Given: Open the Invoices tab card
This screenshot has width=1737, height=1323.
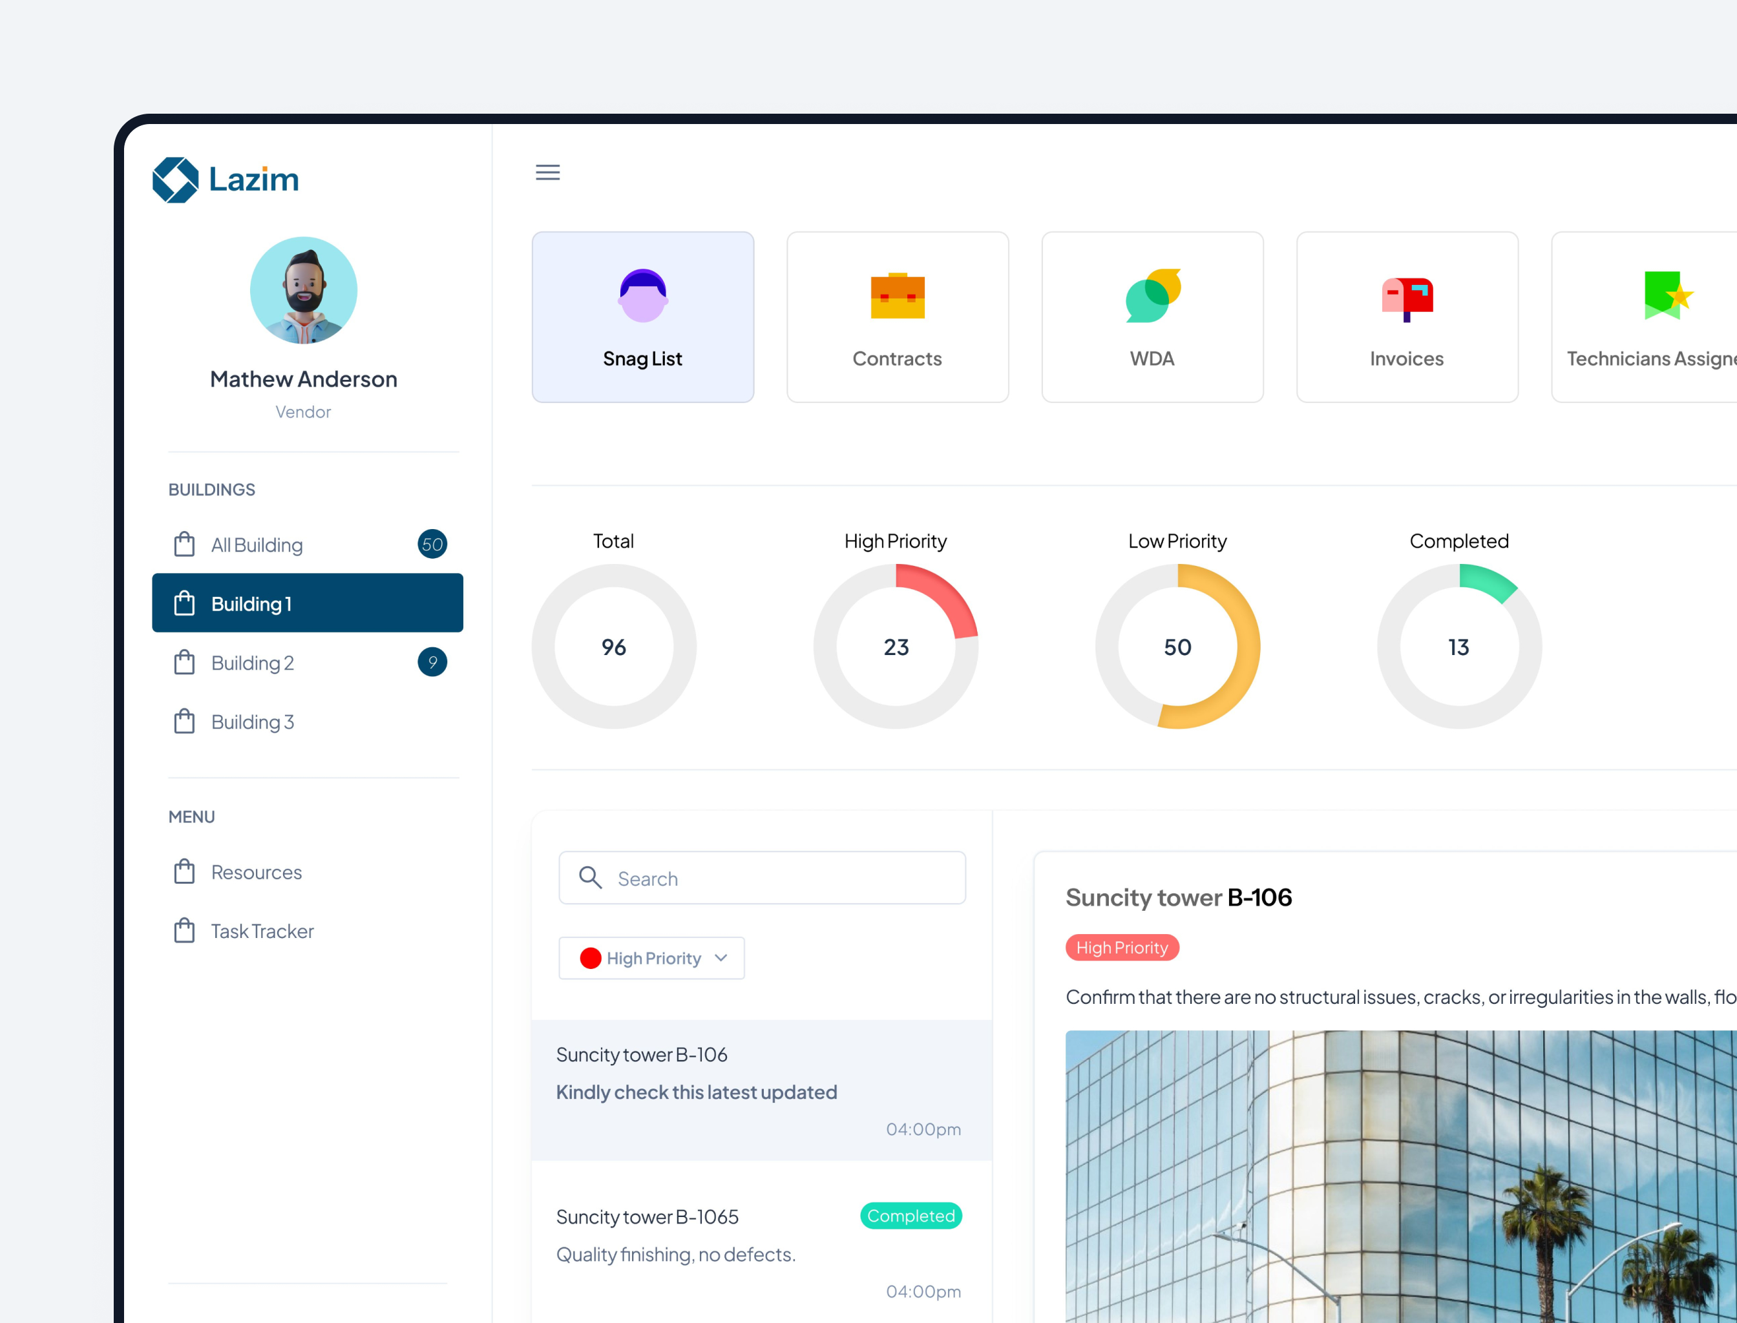Looking at the screenshot, I should [1407, 317].
